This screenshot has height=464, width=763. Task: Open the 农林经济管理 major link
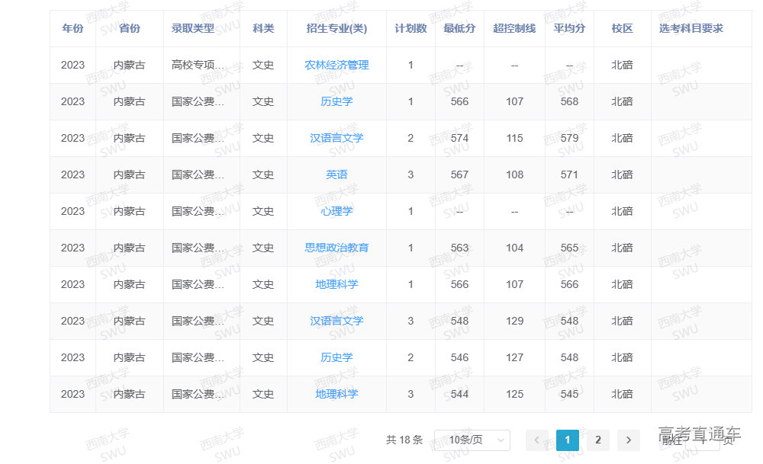pyautogui.click(x=336, y=66)
